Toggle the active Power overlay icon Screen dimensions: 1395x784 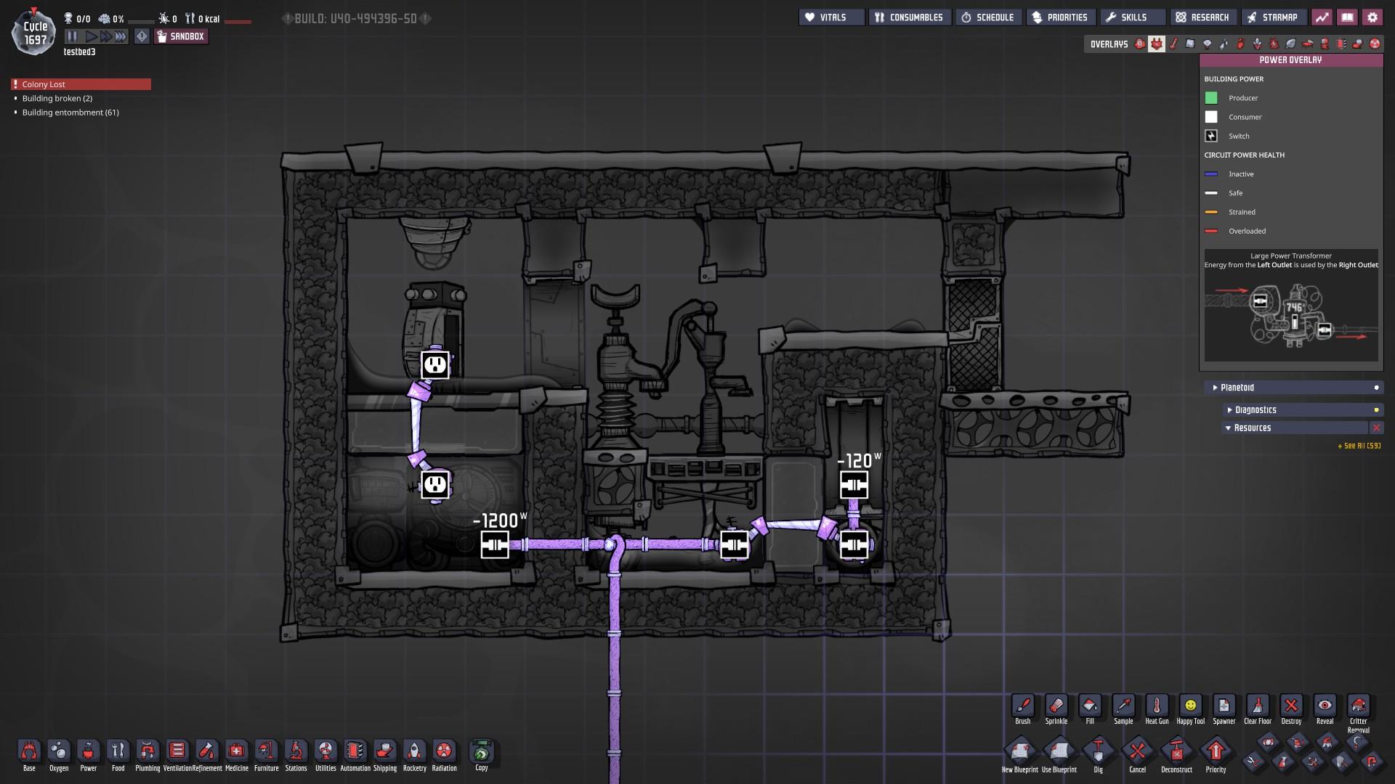tap(1157, 44)
